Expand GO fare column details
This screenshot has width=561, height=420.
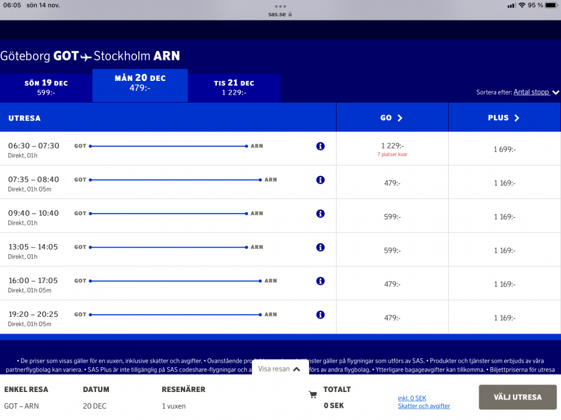tap(391, 118)
